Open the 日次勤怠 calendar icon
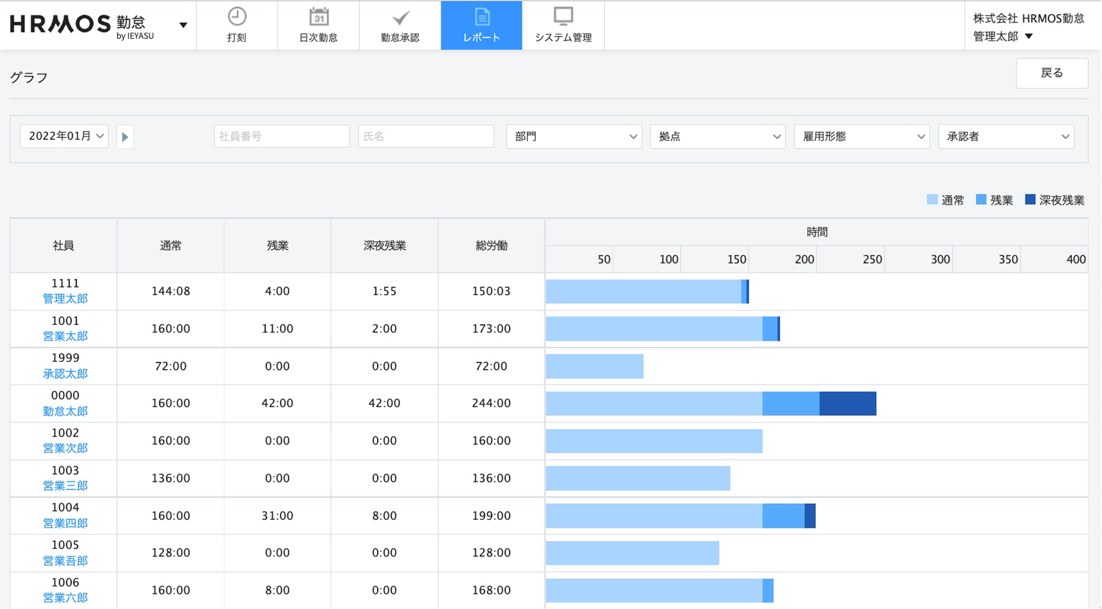Viewport: 1102px width, 609px height. (x=318, y=18)
